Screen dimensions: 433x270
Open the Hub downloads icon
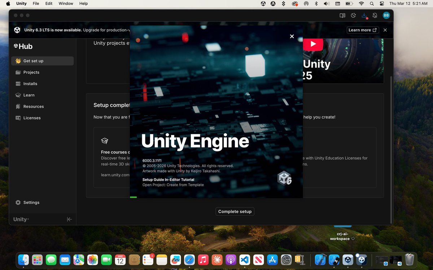click(x=364, y=15)
